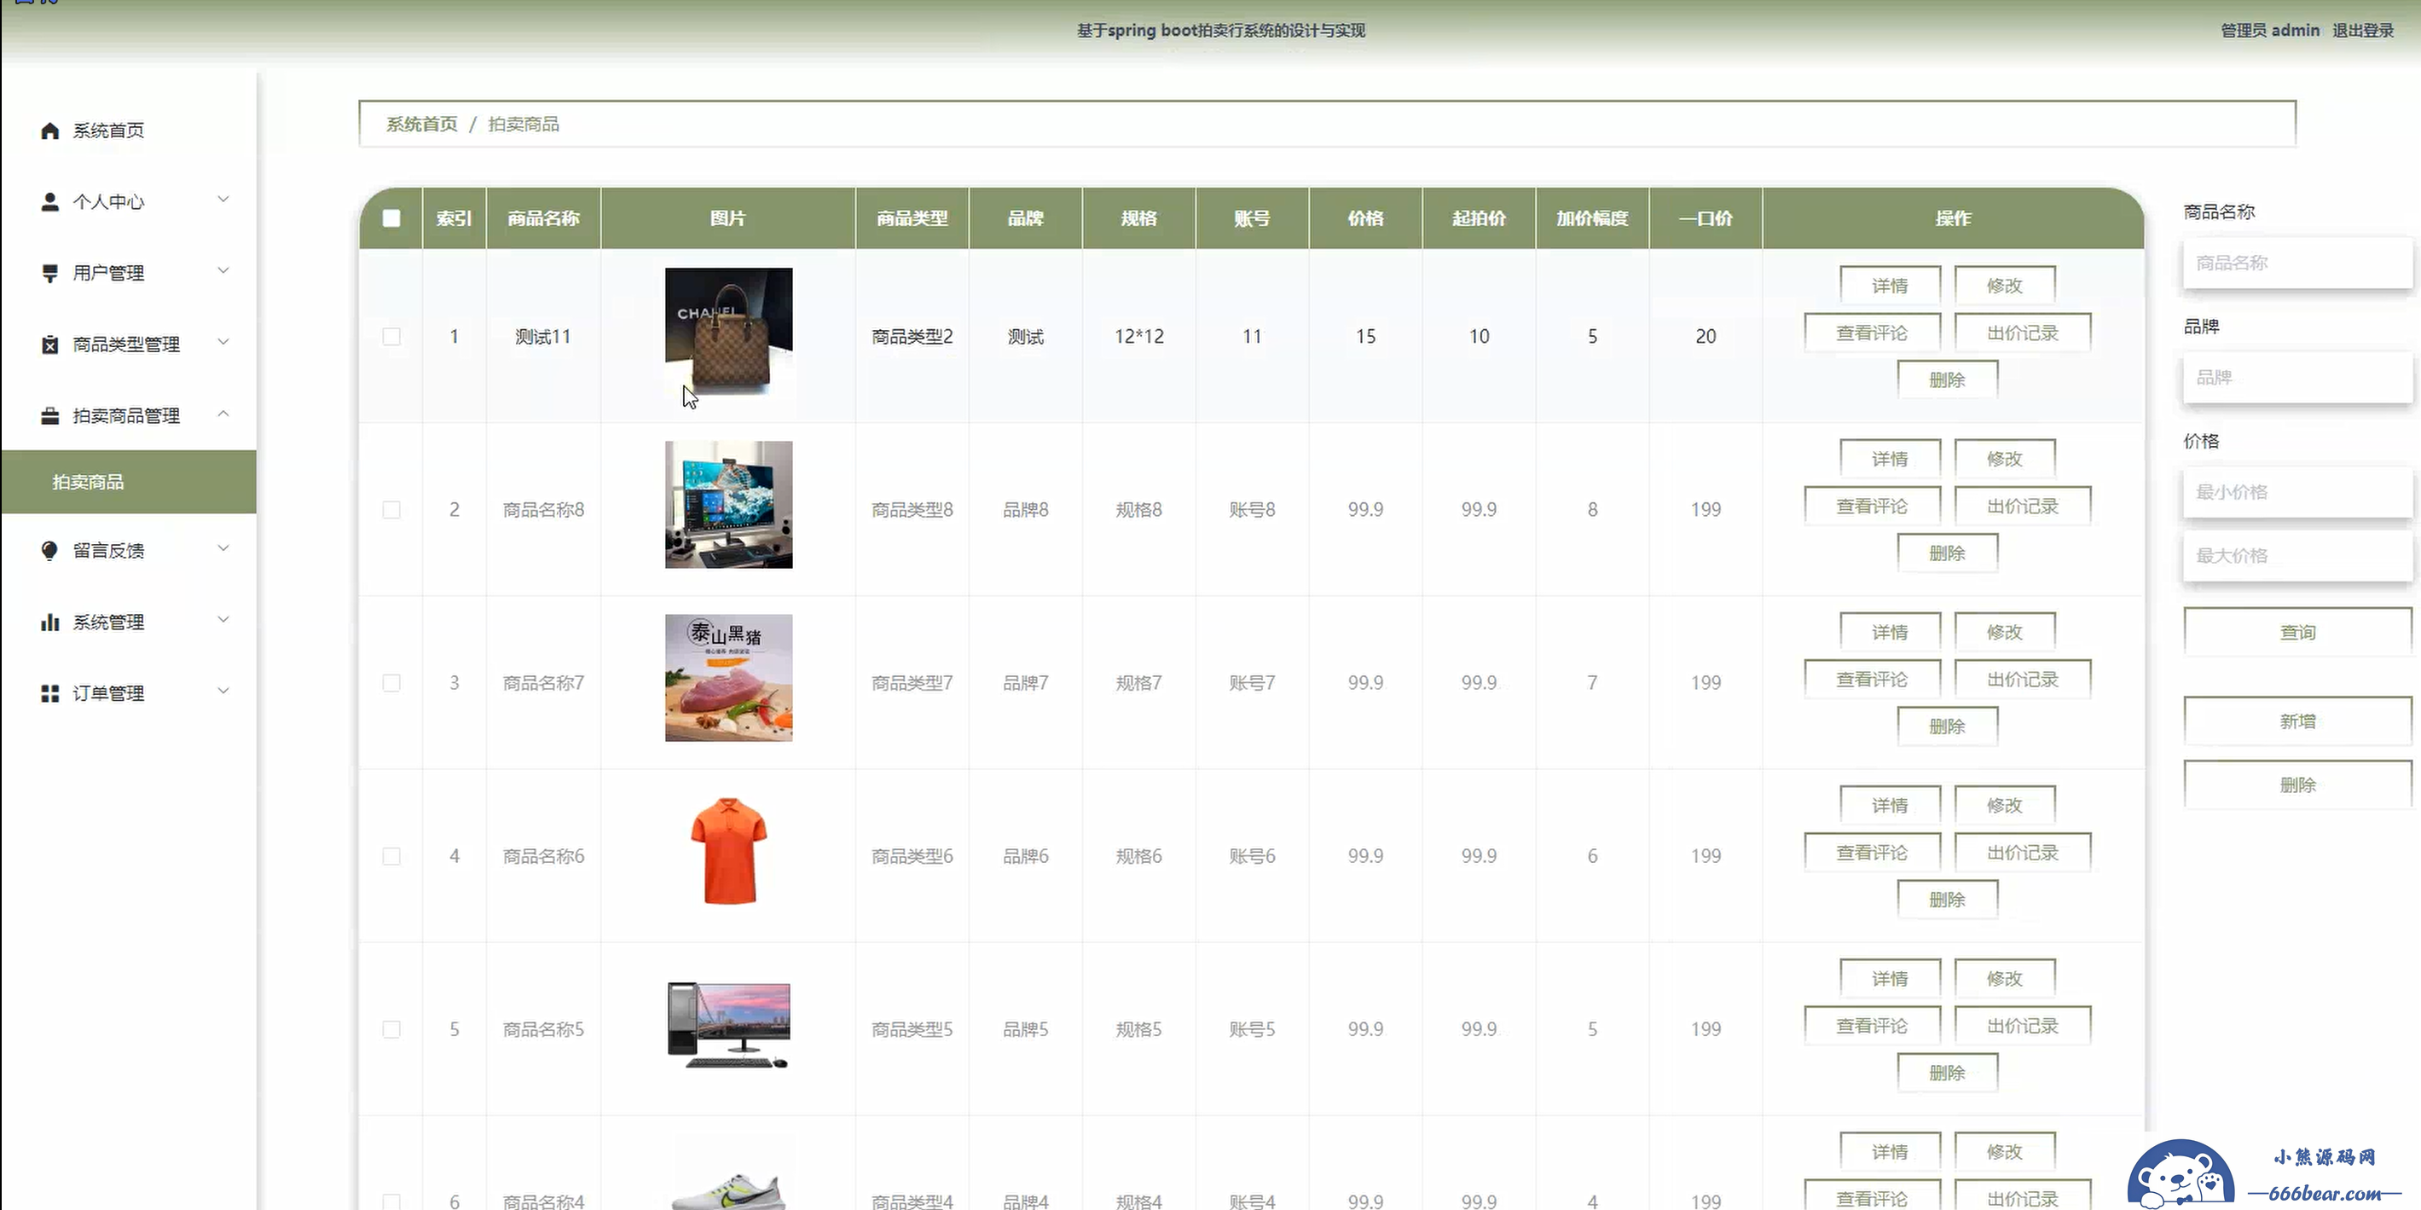The image size is (2421, 1210).
Task: Open 出价记录 for row 商品名称7
Action: pyautogui.click(x=2023, y=680)
